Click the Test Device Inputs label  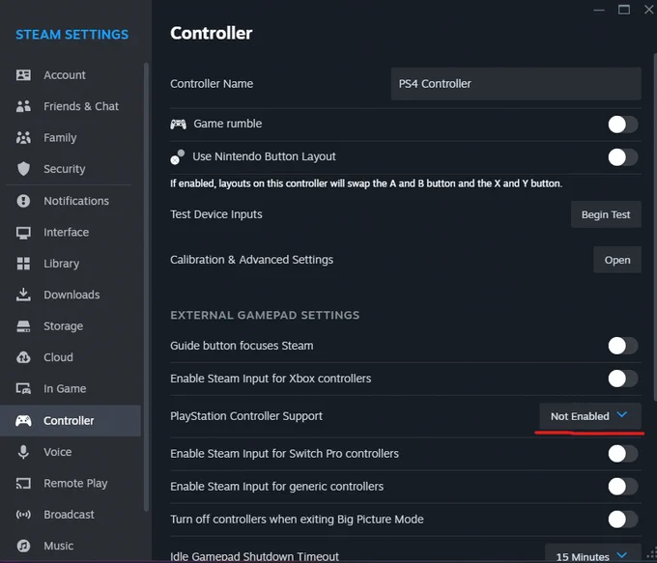tap(216, 214)
